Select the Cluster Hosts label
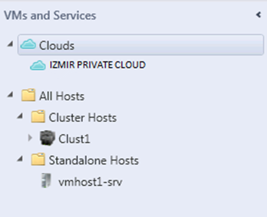 83,117
